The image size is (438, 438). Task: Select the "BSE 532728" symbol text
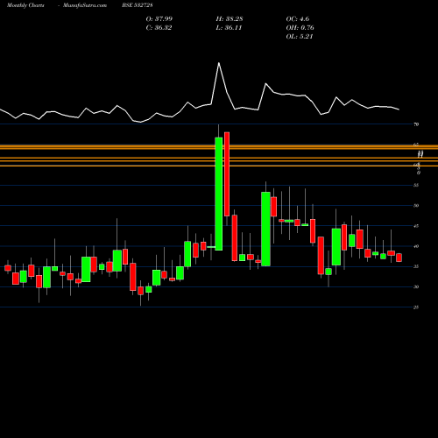(138, 5)
